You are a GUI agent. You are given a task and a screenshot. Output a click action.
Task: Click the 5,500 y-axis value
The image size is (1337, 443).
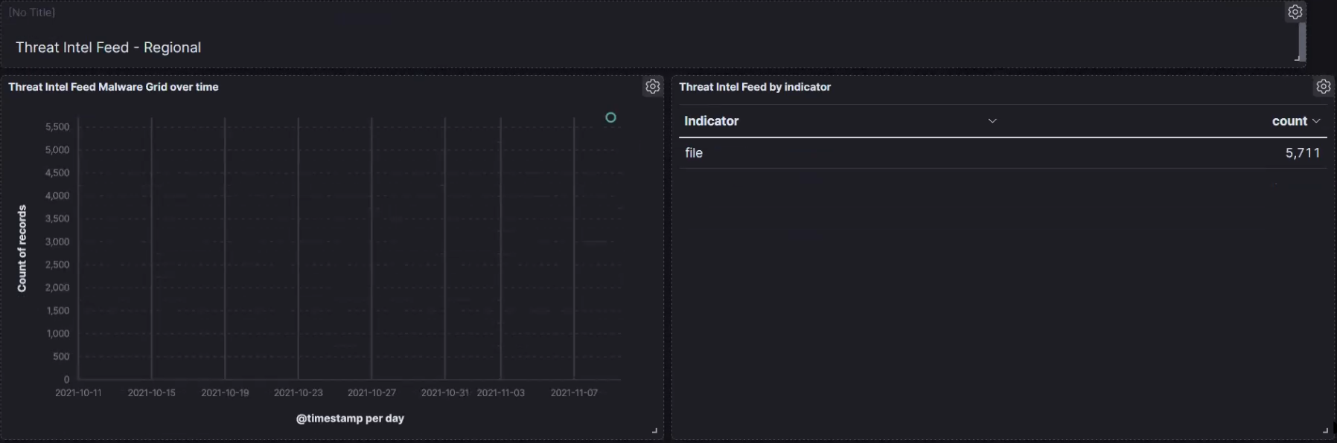coord(57,127)
